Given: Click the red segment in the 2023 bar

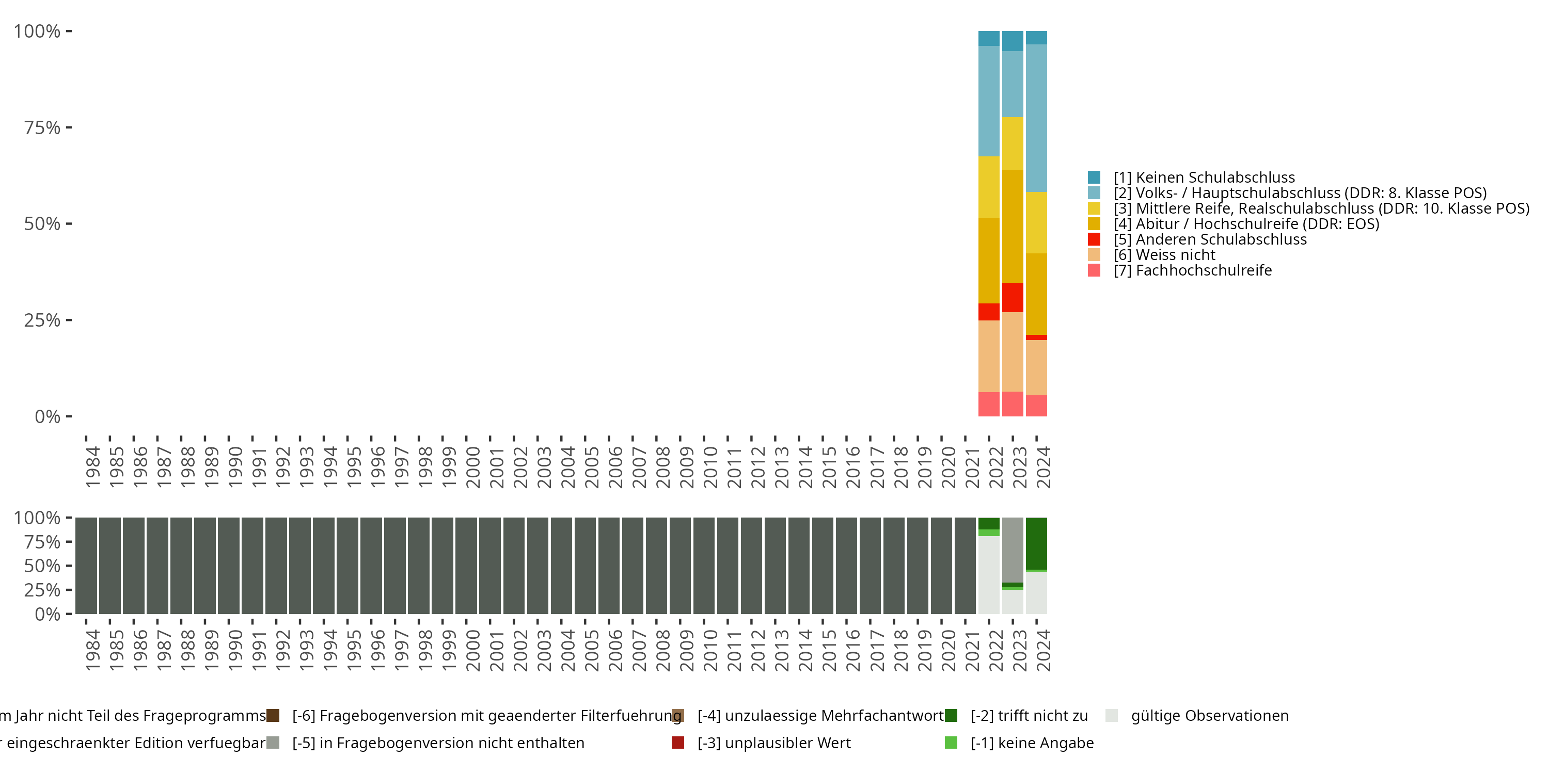Looking at the screenshot, I should [1013, 297].
